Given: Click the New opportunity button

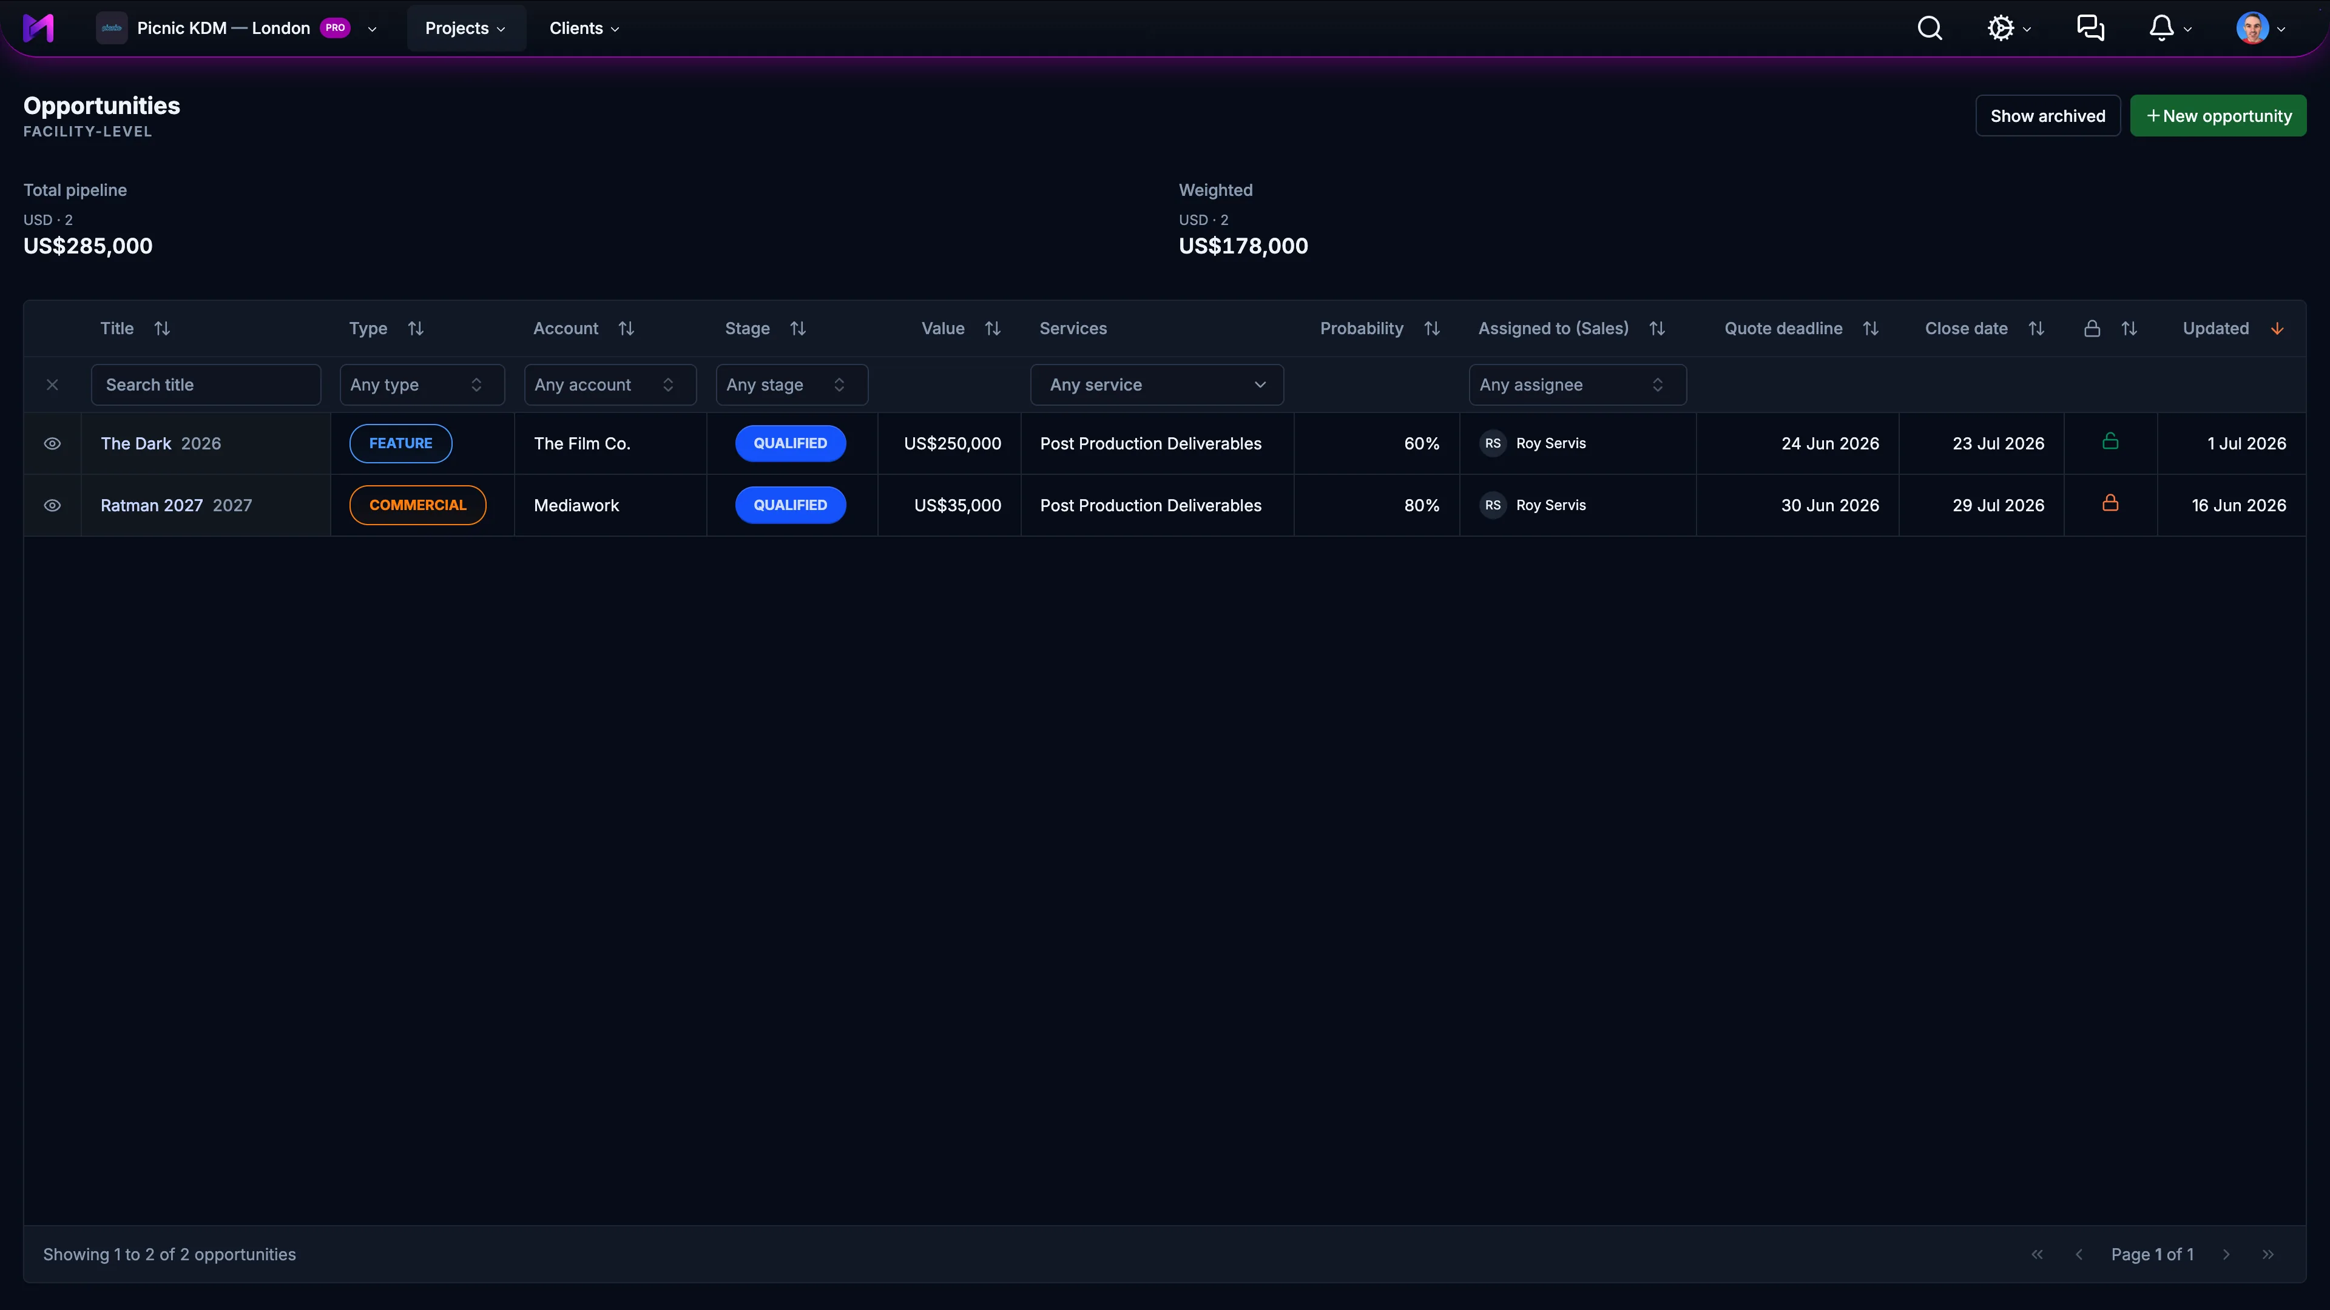Looking at the screenshot, I should (x=2218, y=116).
